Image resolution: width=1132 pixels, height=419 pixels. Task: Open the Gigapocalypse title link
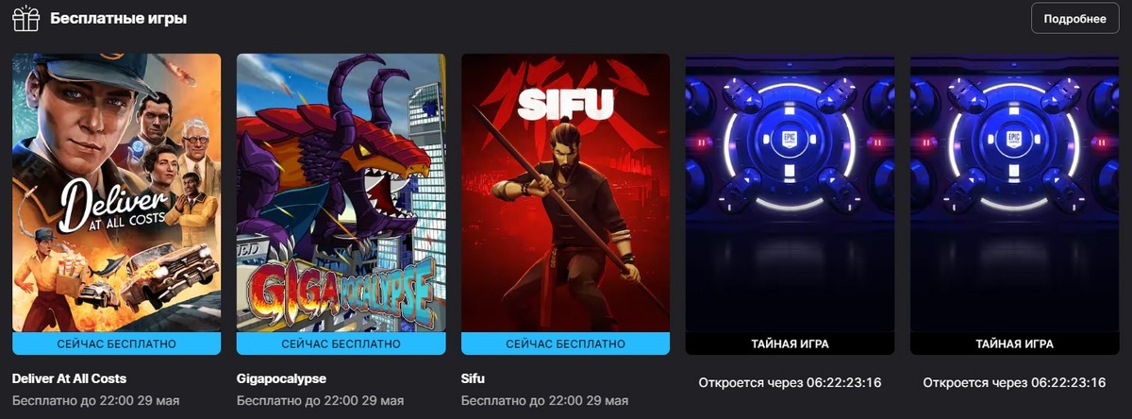281,378
